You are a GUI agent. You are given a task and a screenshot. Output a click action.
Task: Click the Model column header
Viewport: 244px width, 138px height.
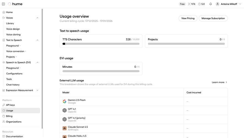click(x=66, y=93)
